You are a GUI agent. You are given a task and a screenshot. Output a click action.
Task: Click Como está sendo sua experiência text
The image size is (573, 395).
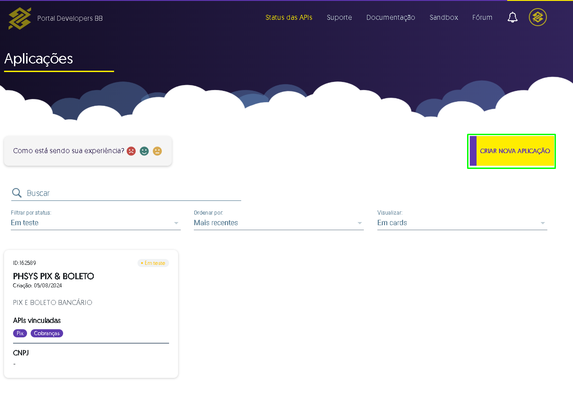click(x=69, y=151)
